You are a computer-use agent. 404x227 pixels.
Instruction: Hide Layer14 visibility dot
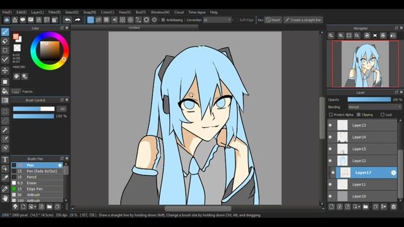(x=330, y=137)
